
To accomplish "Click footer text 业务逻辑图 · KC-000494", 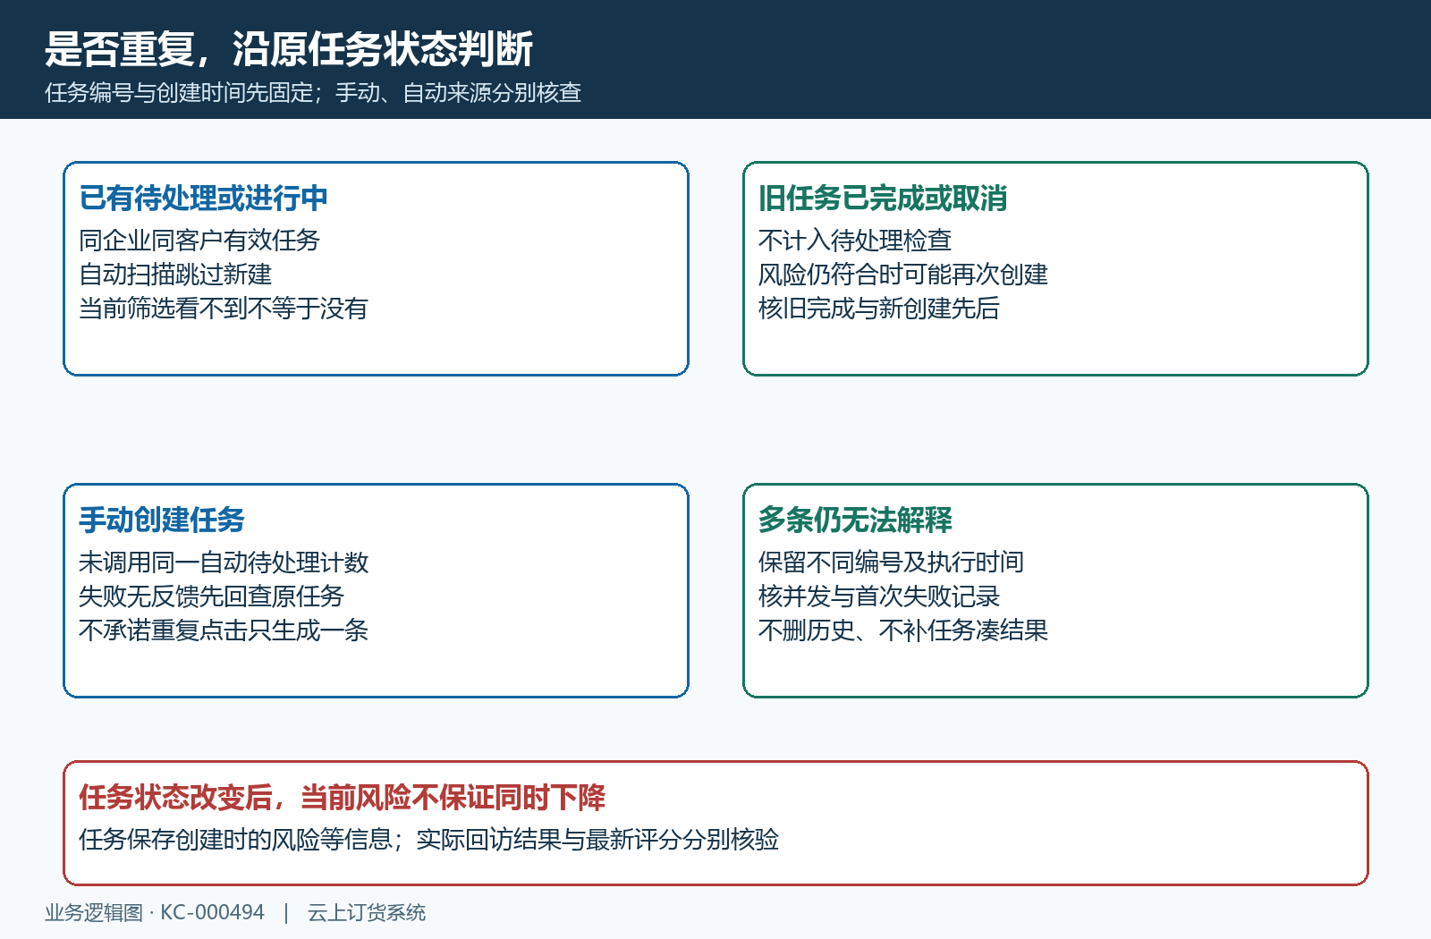I will 155,913.
